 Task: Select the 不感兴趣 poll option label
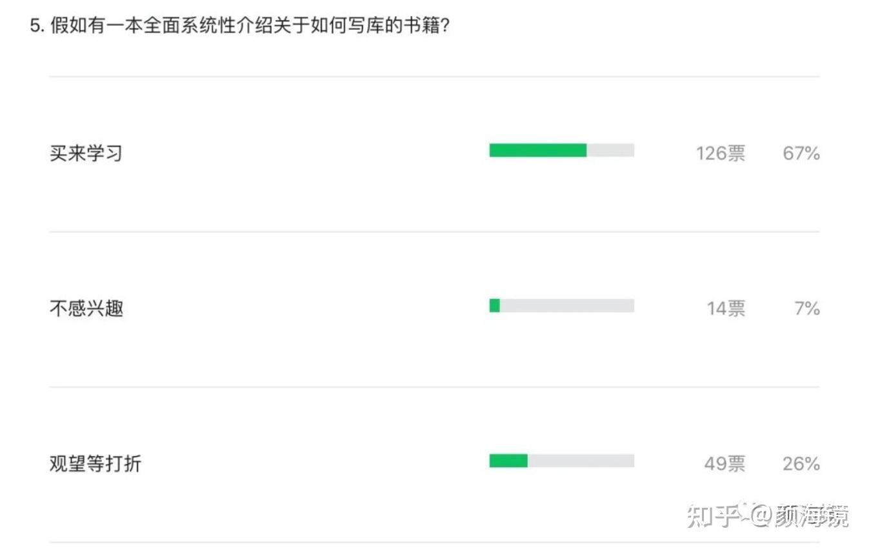[x=86, y=308]
